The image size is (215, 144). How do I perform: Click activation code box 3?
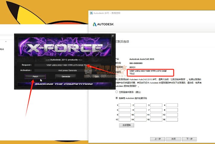(156, 105)
